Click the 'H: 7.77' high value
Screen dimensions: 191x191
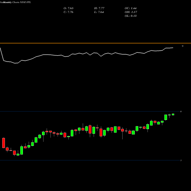pyautogui.click(x=99, y=8)
